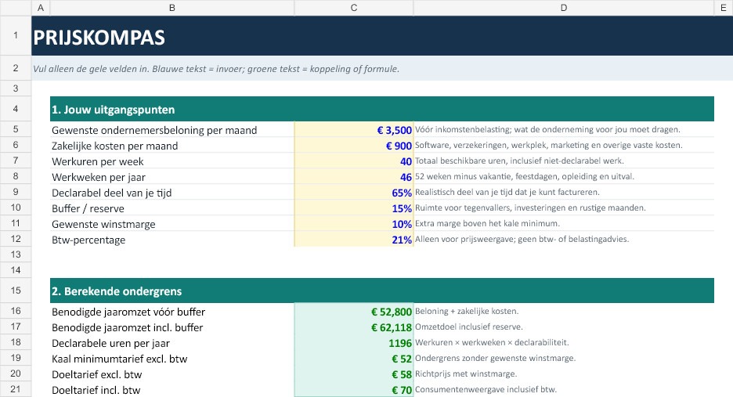Screen dimensions: 733x397
Task: Edit the 40 werkuren per week cell
Action: [354, 161]
